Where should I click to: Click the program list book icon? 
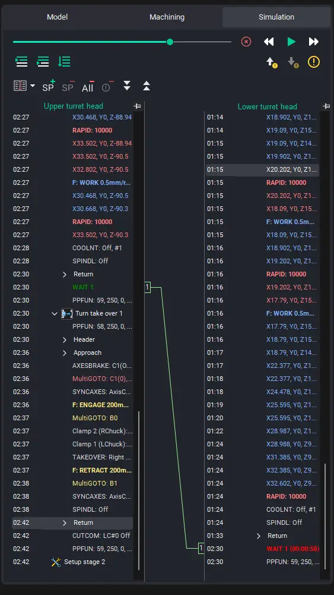pos(20,86)
